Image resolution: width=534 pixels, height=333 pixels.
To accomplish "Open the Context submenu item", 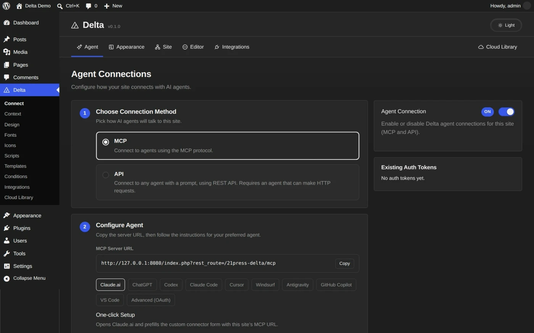I will click(x=13, y=114).
